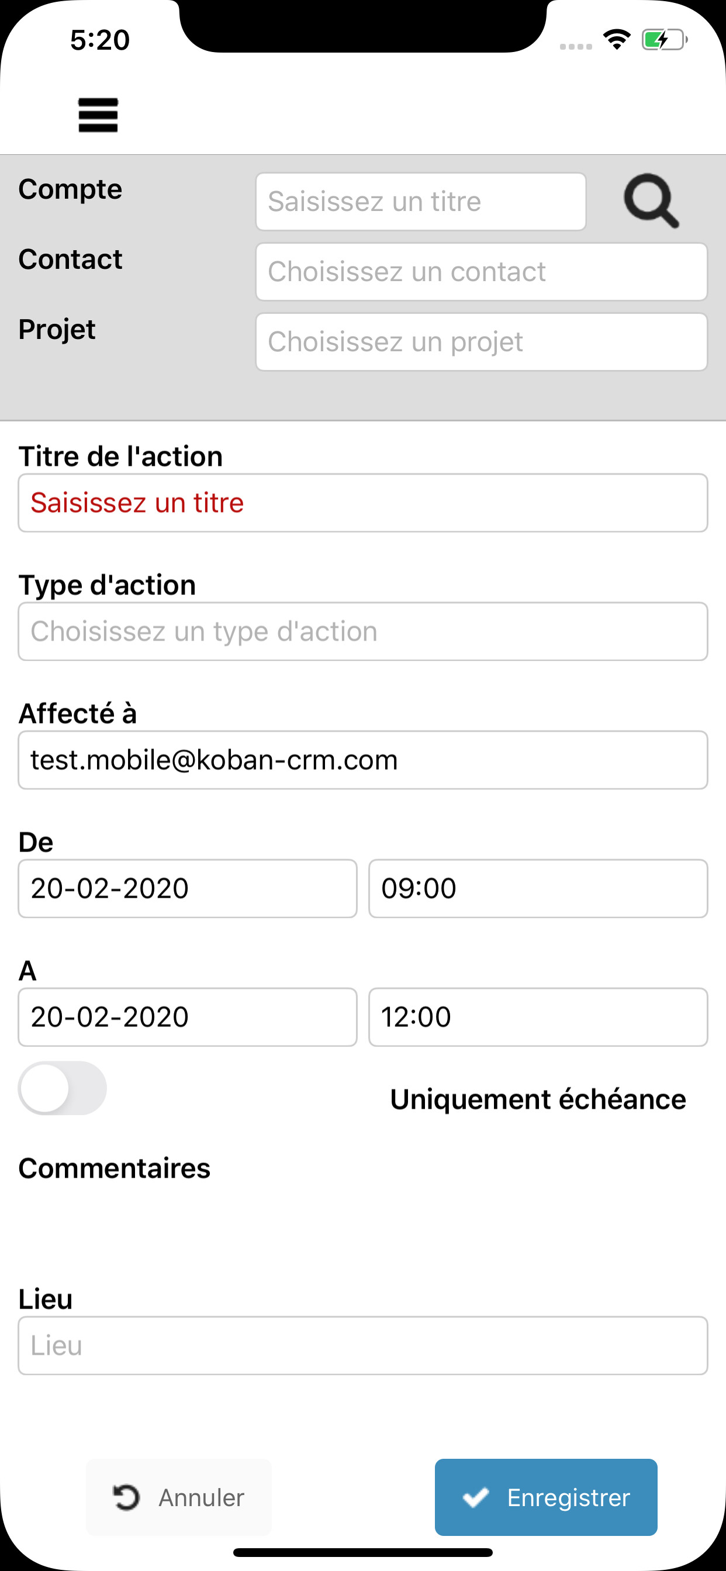726x1571 pixels.
Task: Tap the battery charging icon
Action: 664,40
